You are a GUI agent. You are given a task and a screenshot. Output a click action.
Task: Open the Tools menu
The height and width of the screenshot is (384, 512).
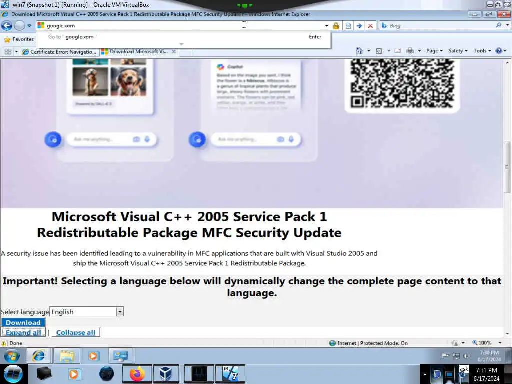(x=482, y=51)
